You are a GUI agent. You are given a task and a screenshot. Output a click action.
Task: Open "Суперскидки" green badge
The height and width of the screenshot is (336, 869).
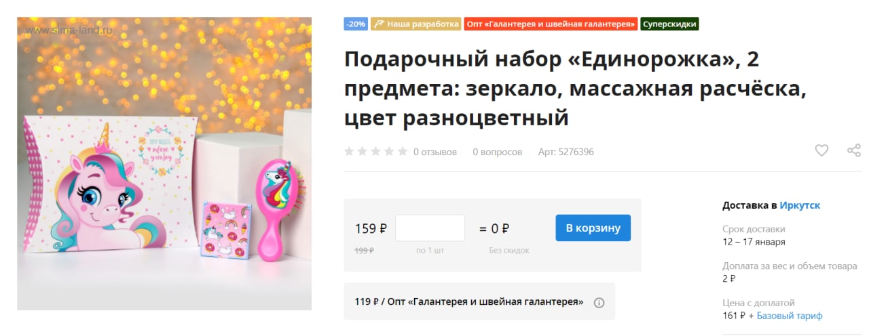click(669, 24)
